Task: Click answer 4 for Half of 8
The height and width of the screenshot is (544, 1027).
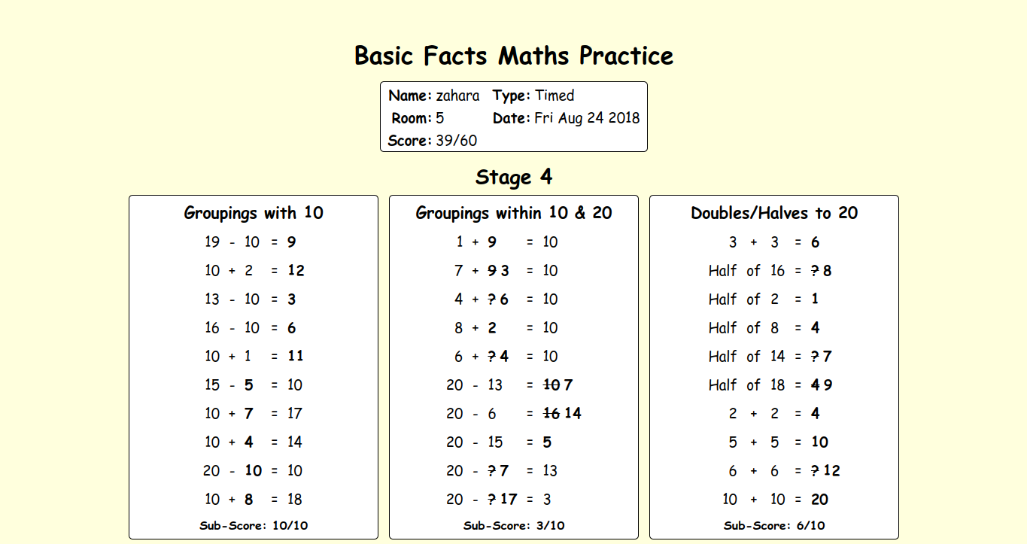Action: (816, 328)
